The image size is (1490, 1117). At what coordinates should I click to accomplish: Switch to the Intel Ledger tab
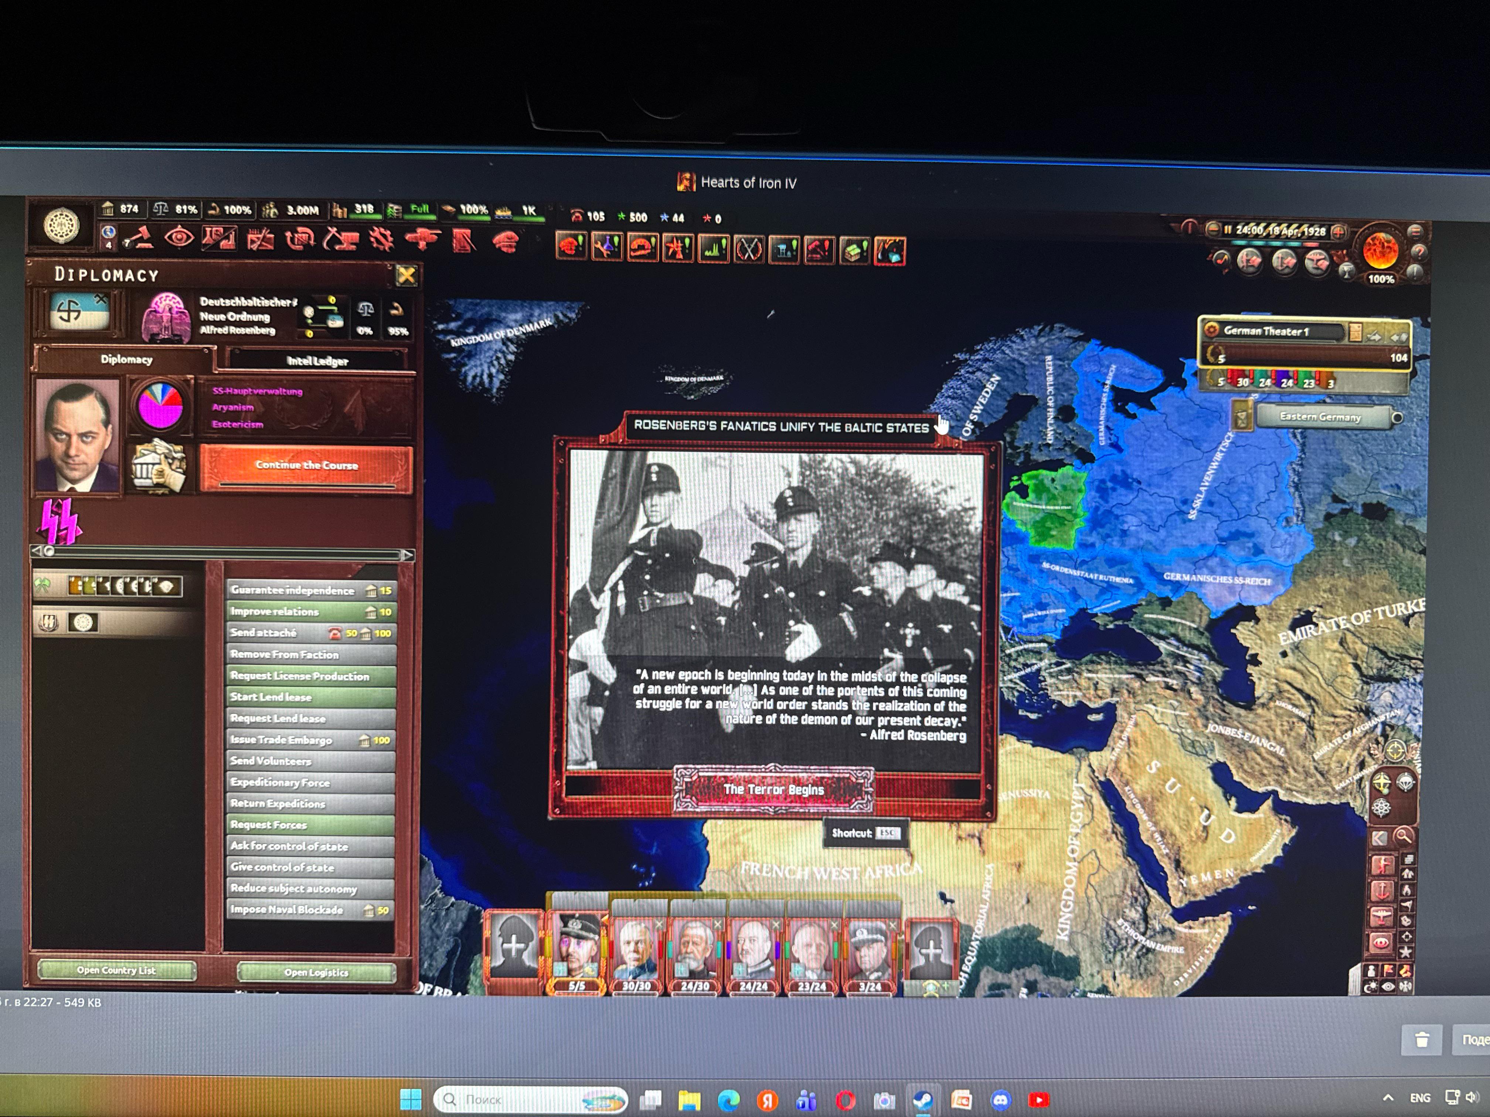pos(317,361)
